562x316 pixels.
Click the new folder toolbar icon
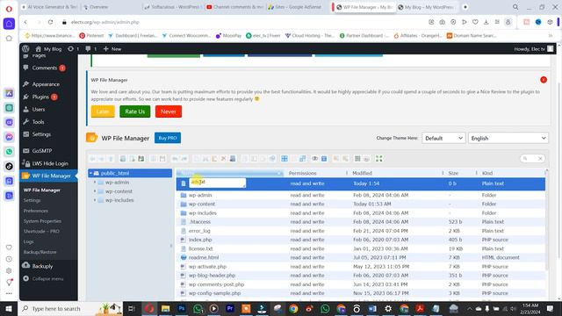(123, 158)
